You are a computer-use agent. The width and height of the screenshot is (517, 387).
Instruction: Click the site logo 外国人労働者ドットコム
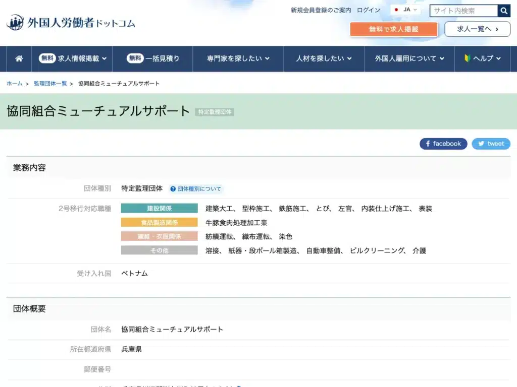pyautogui.click(x=71, y=22)
